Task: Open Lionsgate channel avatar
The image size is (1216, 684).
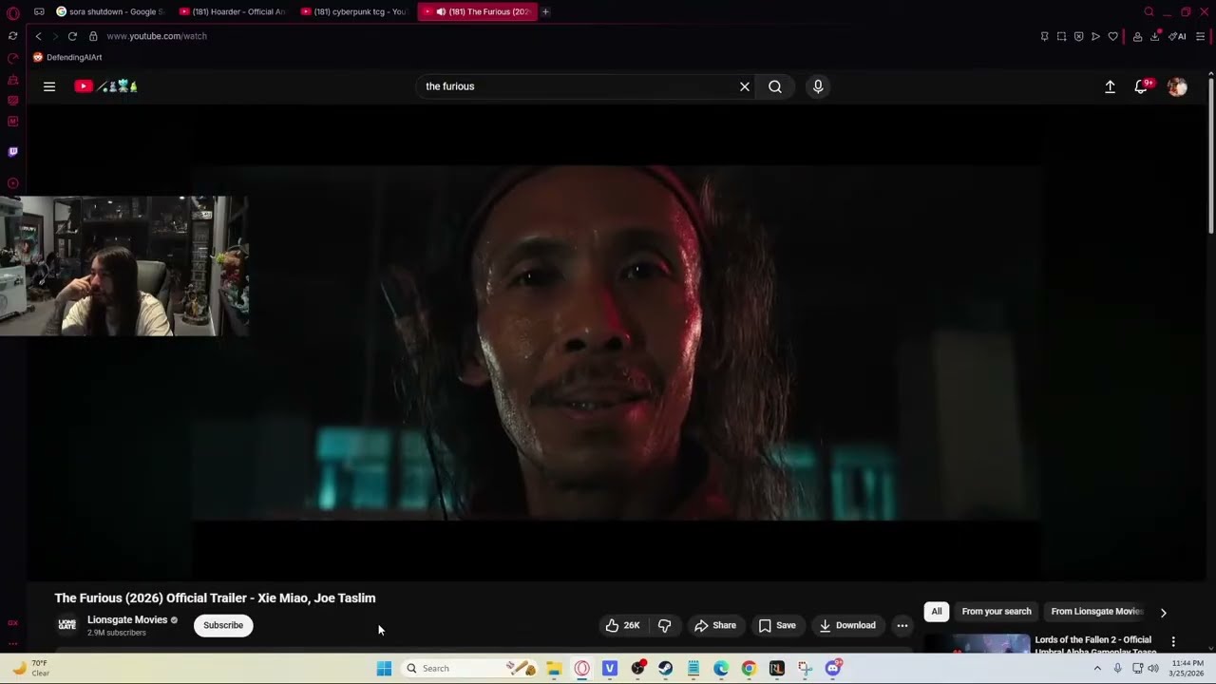Action: coord(66,625)
